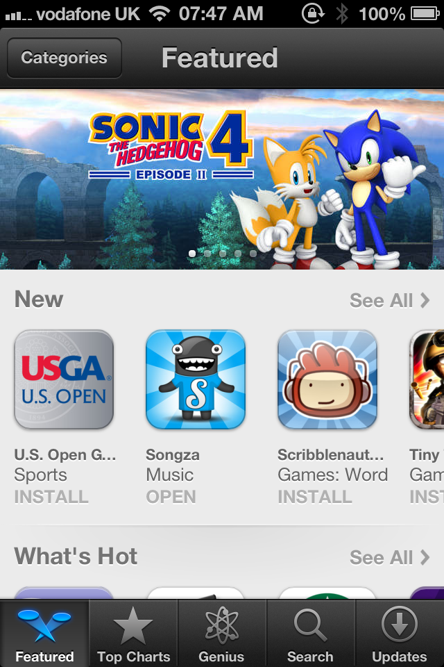Install Scribblenauts via INSTALL link
Screen dimensions: 444x667
315,497
